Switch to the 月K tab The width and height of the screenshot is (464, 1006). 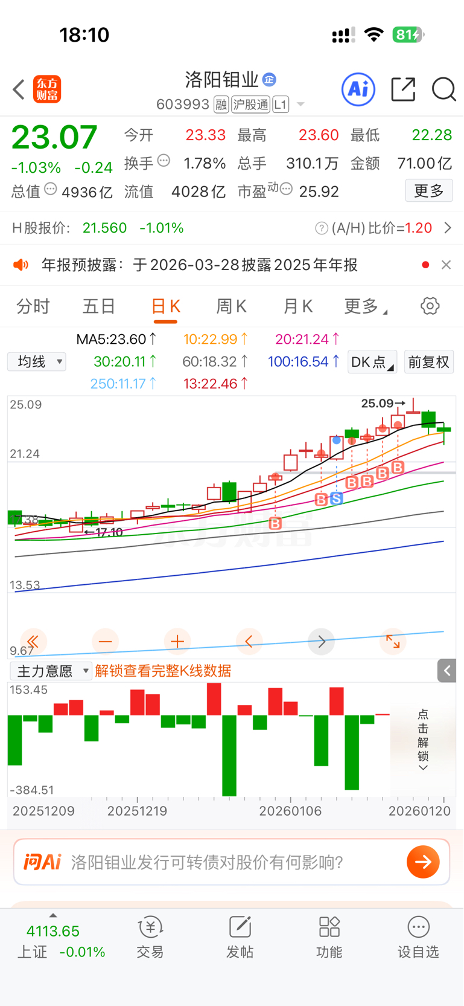(x=298, y=306)
